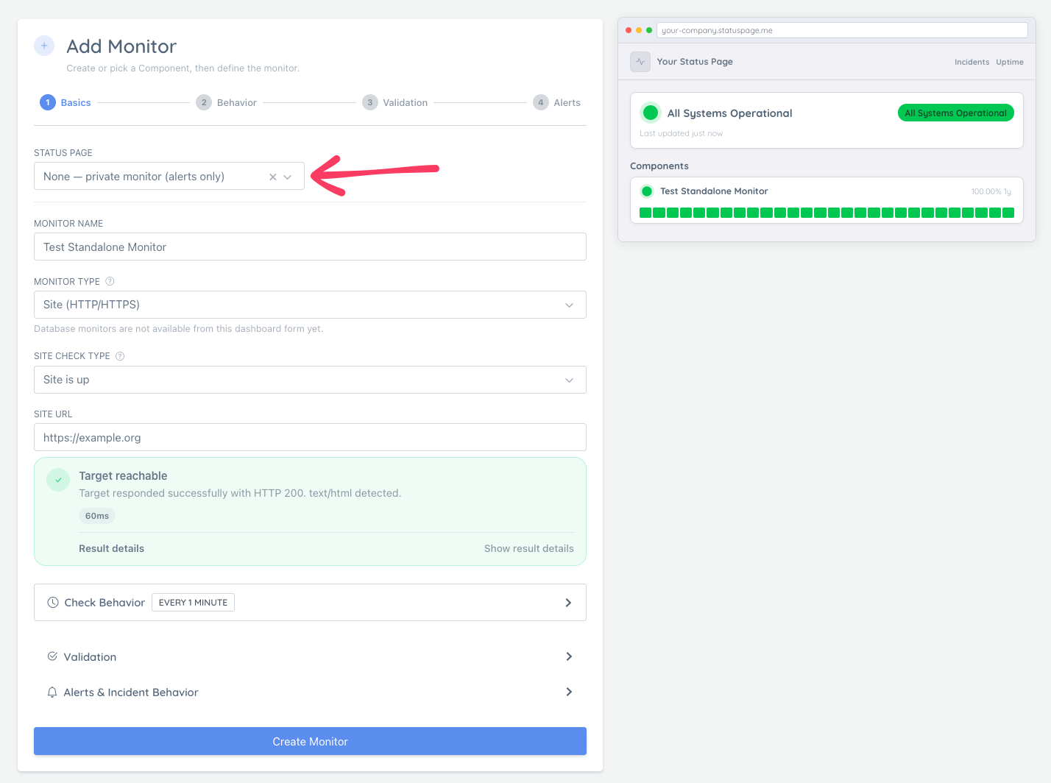The height and width of the screenshot is (783, 1051).
Task: Click the status page pulse logo icon
Action: pyautogui.click(x=640, y=62)
